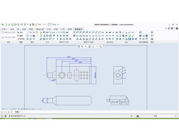Select the 页面 1 sheet tab
Viewport: 179px width, 137px height.
(x=18, y=112)
